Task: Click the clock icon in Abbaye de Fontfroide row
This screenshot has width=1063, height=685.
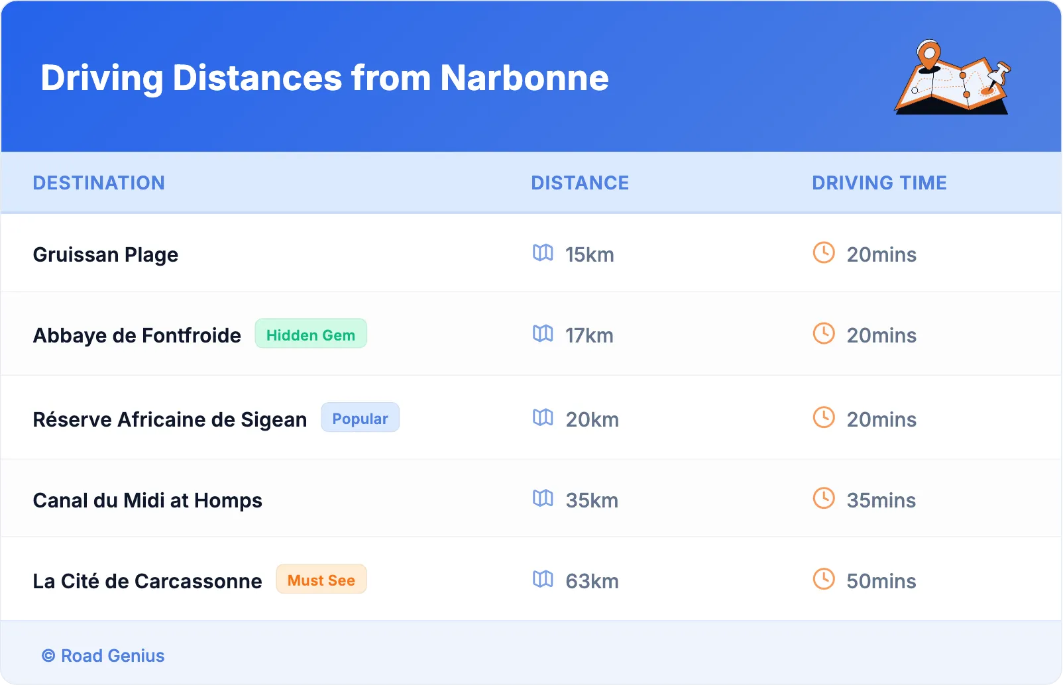Action: point(824,333)
